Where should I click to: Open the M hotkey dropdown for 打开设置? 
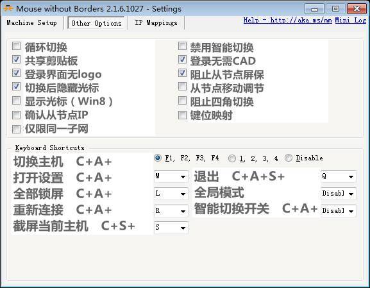171,176
